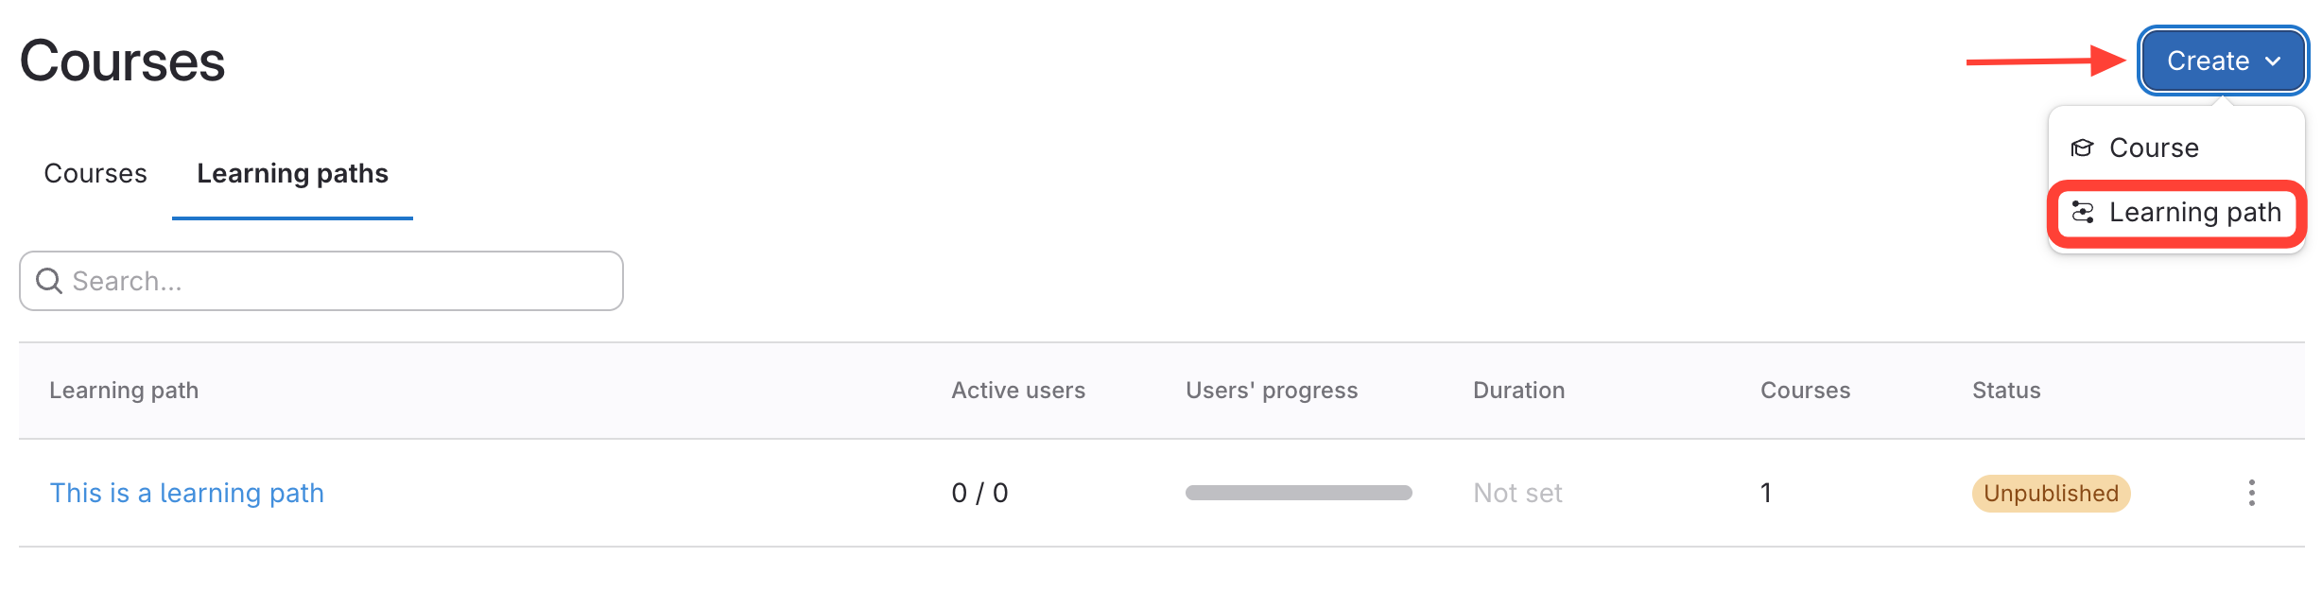Screen dimensions: 2322x592
Task: Sort by Learning path column header
Action: point(124,391)
